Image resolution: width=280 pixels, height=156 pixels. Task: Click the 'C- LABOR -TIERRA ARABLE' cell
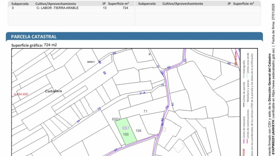[x=57, y=8]
